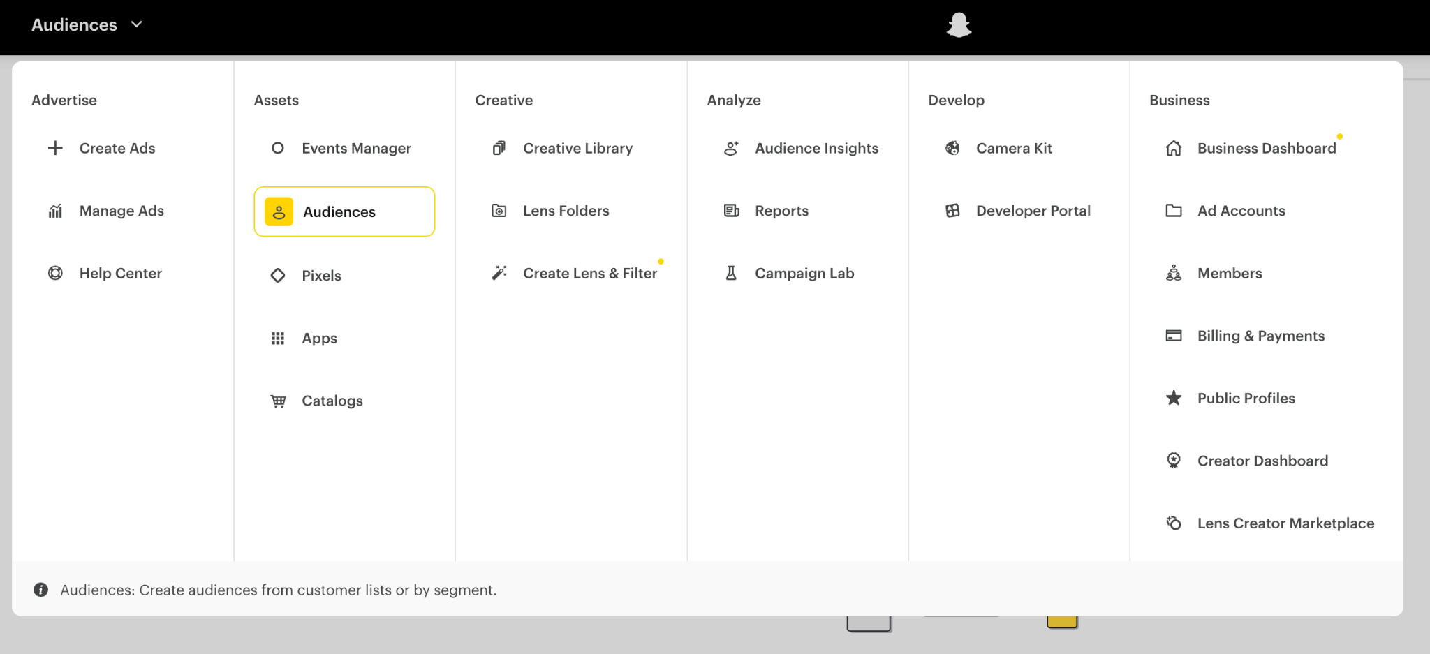Select the highlighted Audiences menu item
Viewport: 1430px width, 654px height.
click(344, 211)
